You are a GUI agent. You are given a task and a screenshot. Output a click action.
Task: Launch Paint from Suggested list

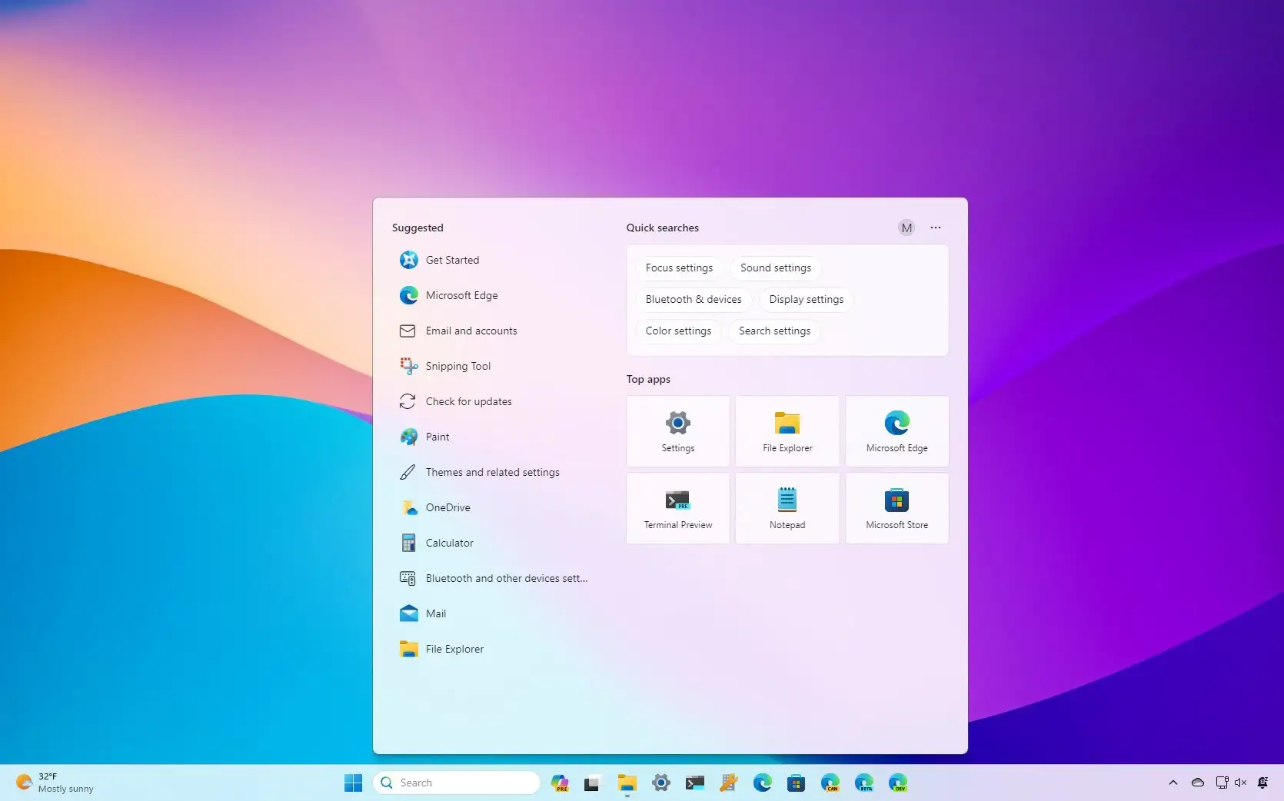click(x=492, y=437)
